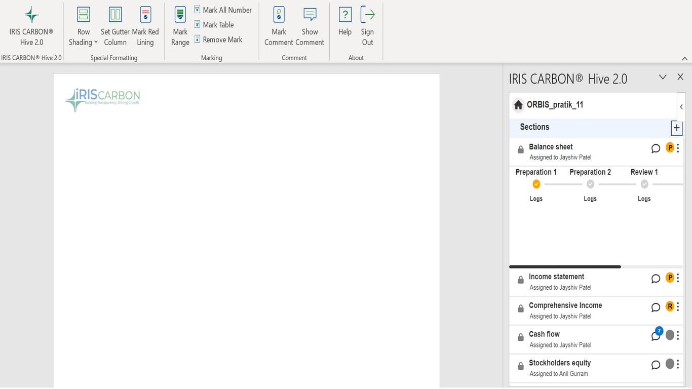Click lock icon for Income statement

pos(520,280)
